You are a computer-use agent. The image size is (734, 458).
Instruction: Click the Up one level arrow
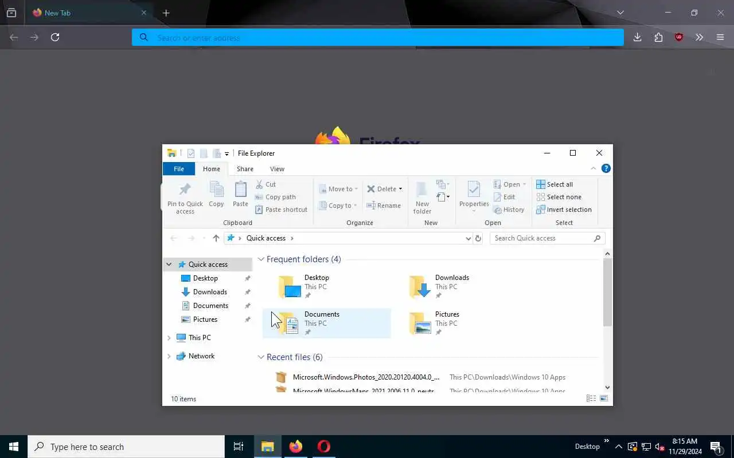pos(216,238)
